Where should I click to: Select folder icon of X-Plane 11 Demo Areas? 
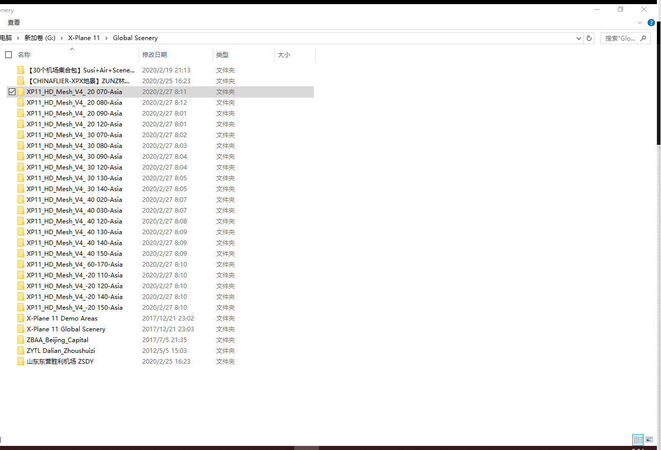click(x=21, y=318)
